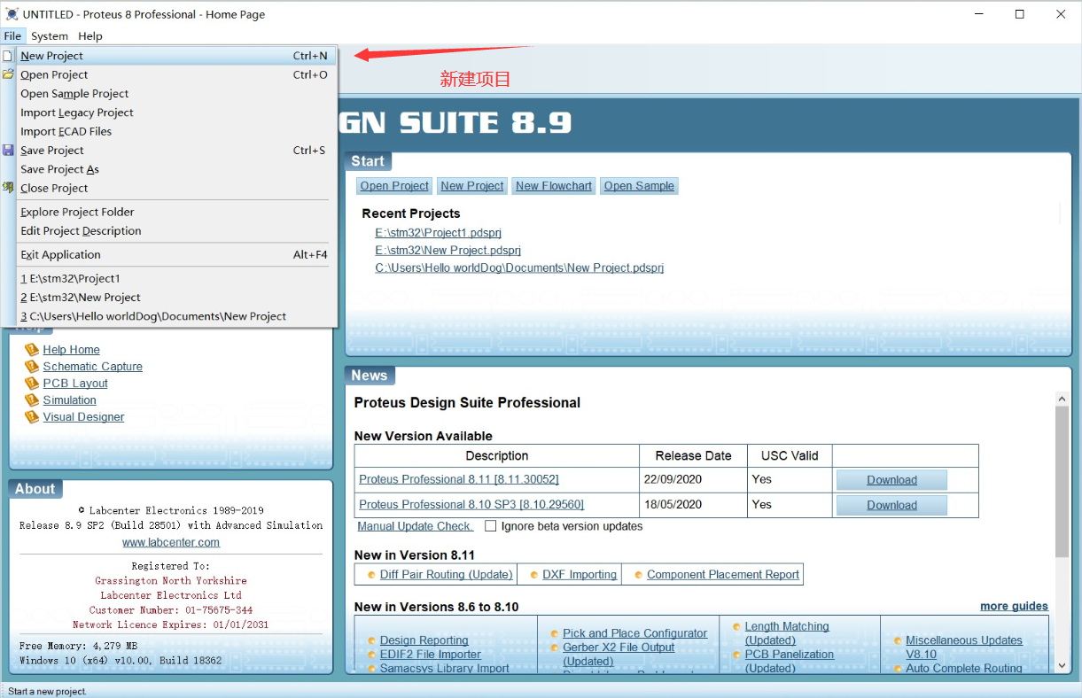Click the book icon beside Visual Designer
This screenshot has width=1082, height=698.
[32, 417]
